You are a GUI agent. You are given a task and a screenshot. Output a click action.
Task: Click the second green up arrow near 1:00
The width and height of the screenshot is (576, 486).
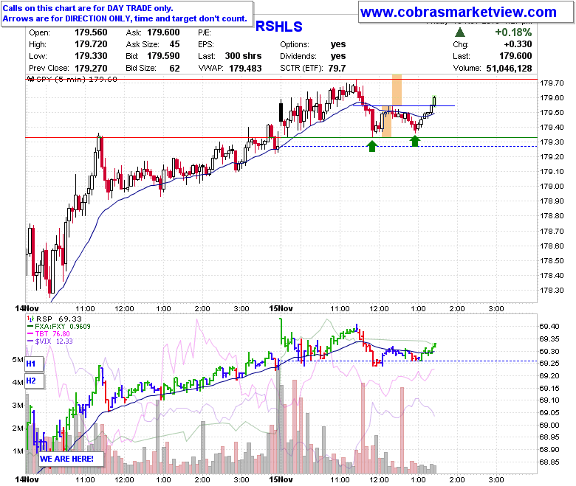click(415, 141)
